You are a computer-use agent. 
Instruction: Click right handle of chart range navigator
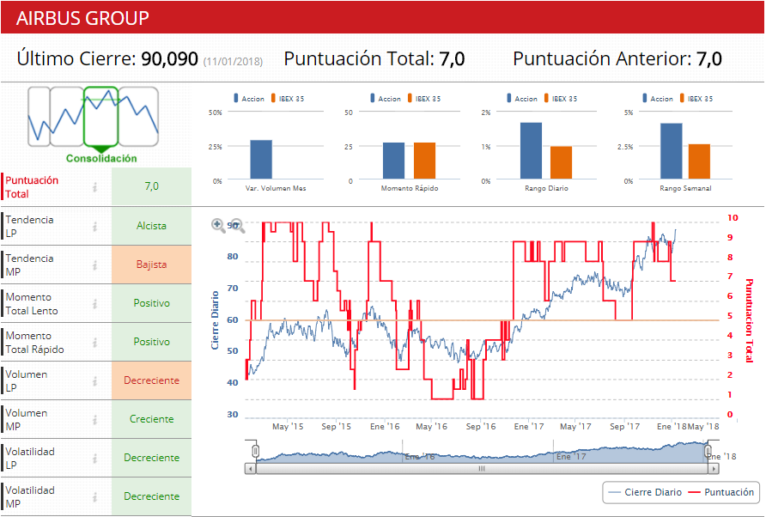coord(708,451)
